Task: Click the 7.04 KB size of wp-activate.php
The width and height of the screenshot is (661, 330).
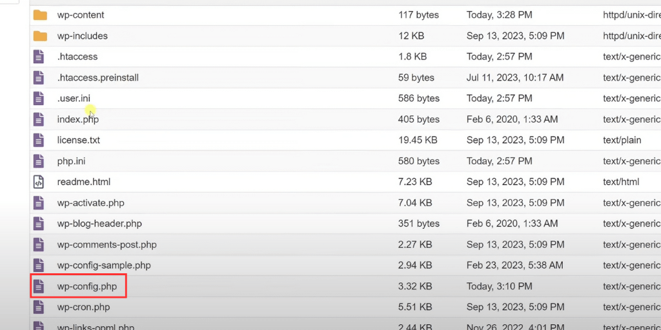Action: [x=415, y=203]
